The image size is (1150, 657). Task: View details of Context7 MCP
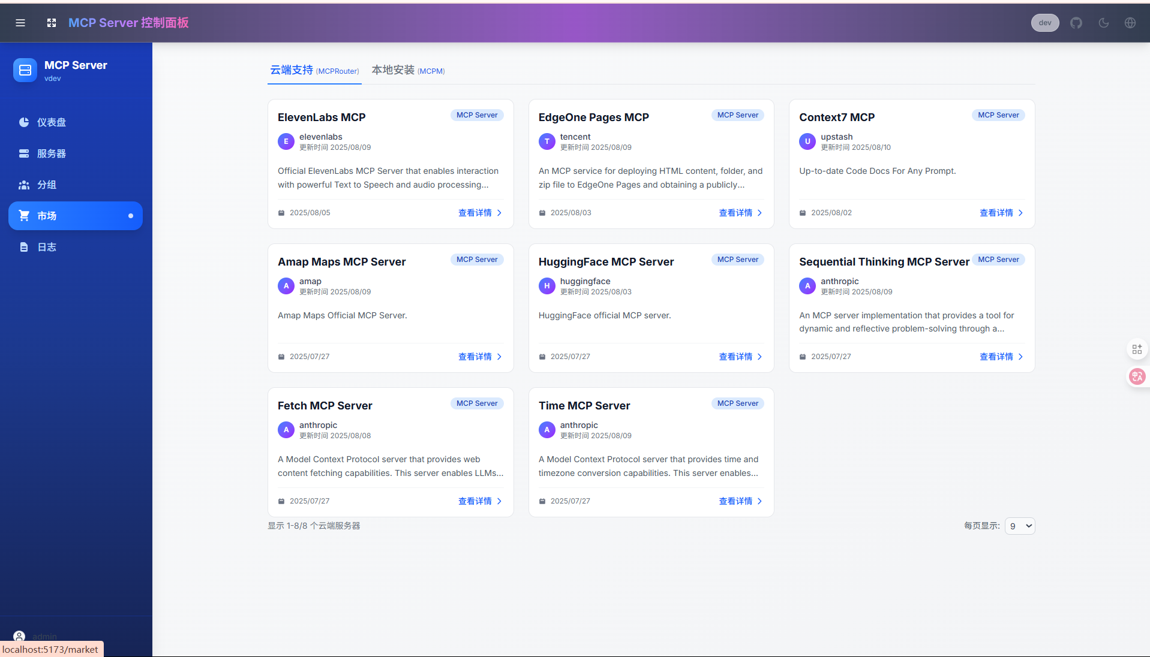(1001, 213)
